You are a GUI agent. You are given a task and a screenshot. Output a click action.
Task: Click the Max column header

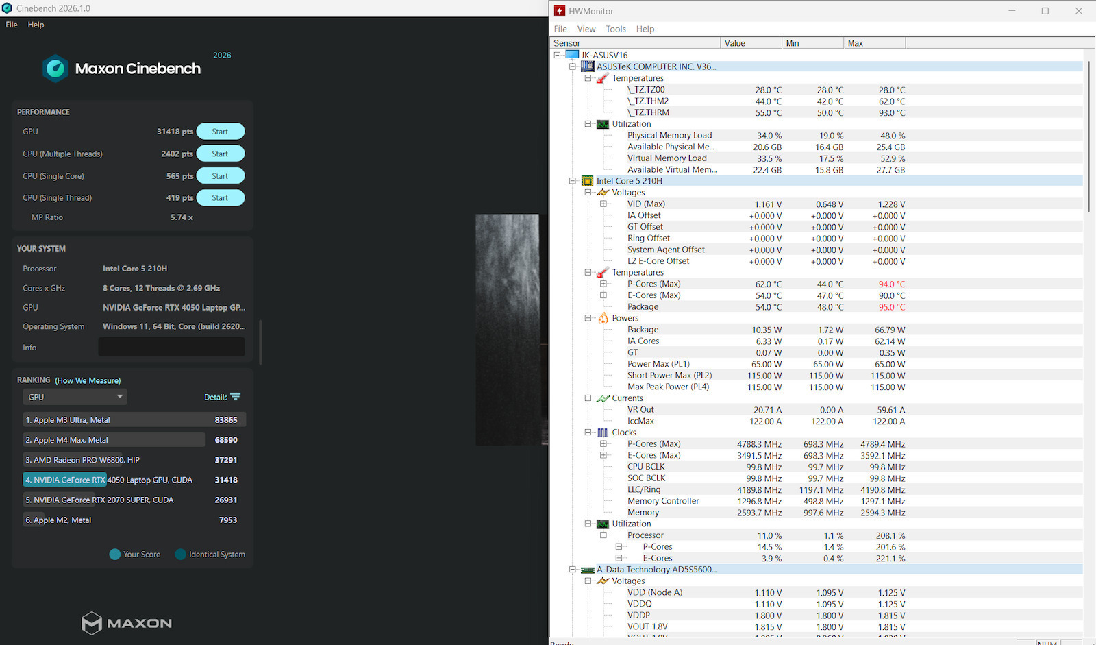(x=875, y=43)
